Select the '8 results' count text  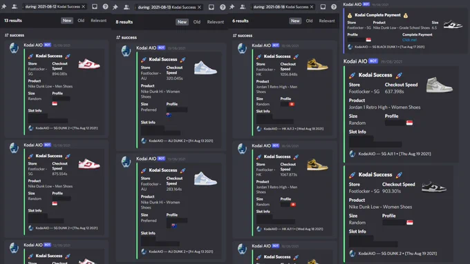tap(124, 22)
